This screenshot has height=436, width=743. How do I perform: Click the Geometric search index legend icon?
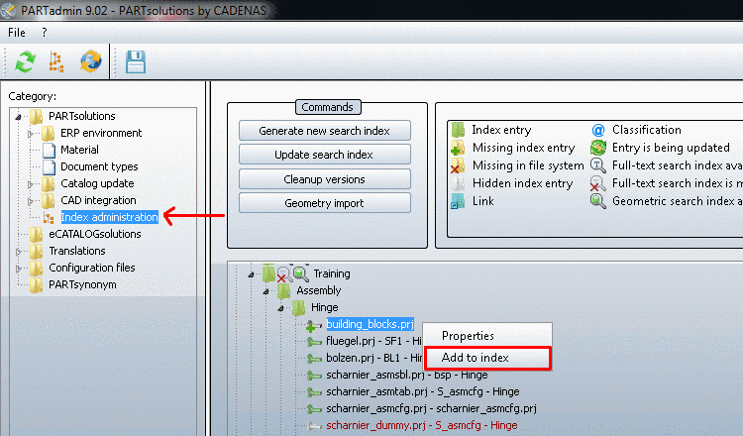[x=598, y=201]
